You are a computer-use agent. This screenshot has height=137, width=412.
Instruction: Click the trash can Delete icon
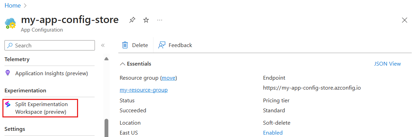[125, 45]
